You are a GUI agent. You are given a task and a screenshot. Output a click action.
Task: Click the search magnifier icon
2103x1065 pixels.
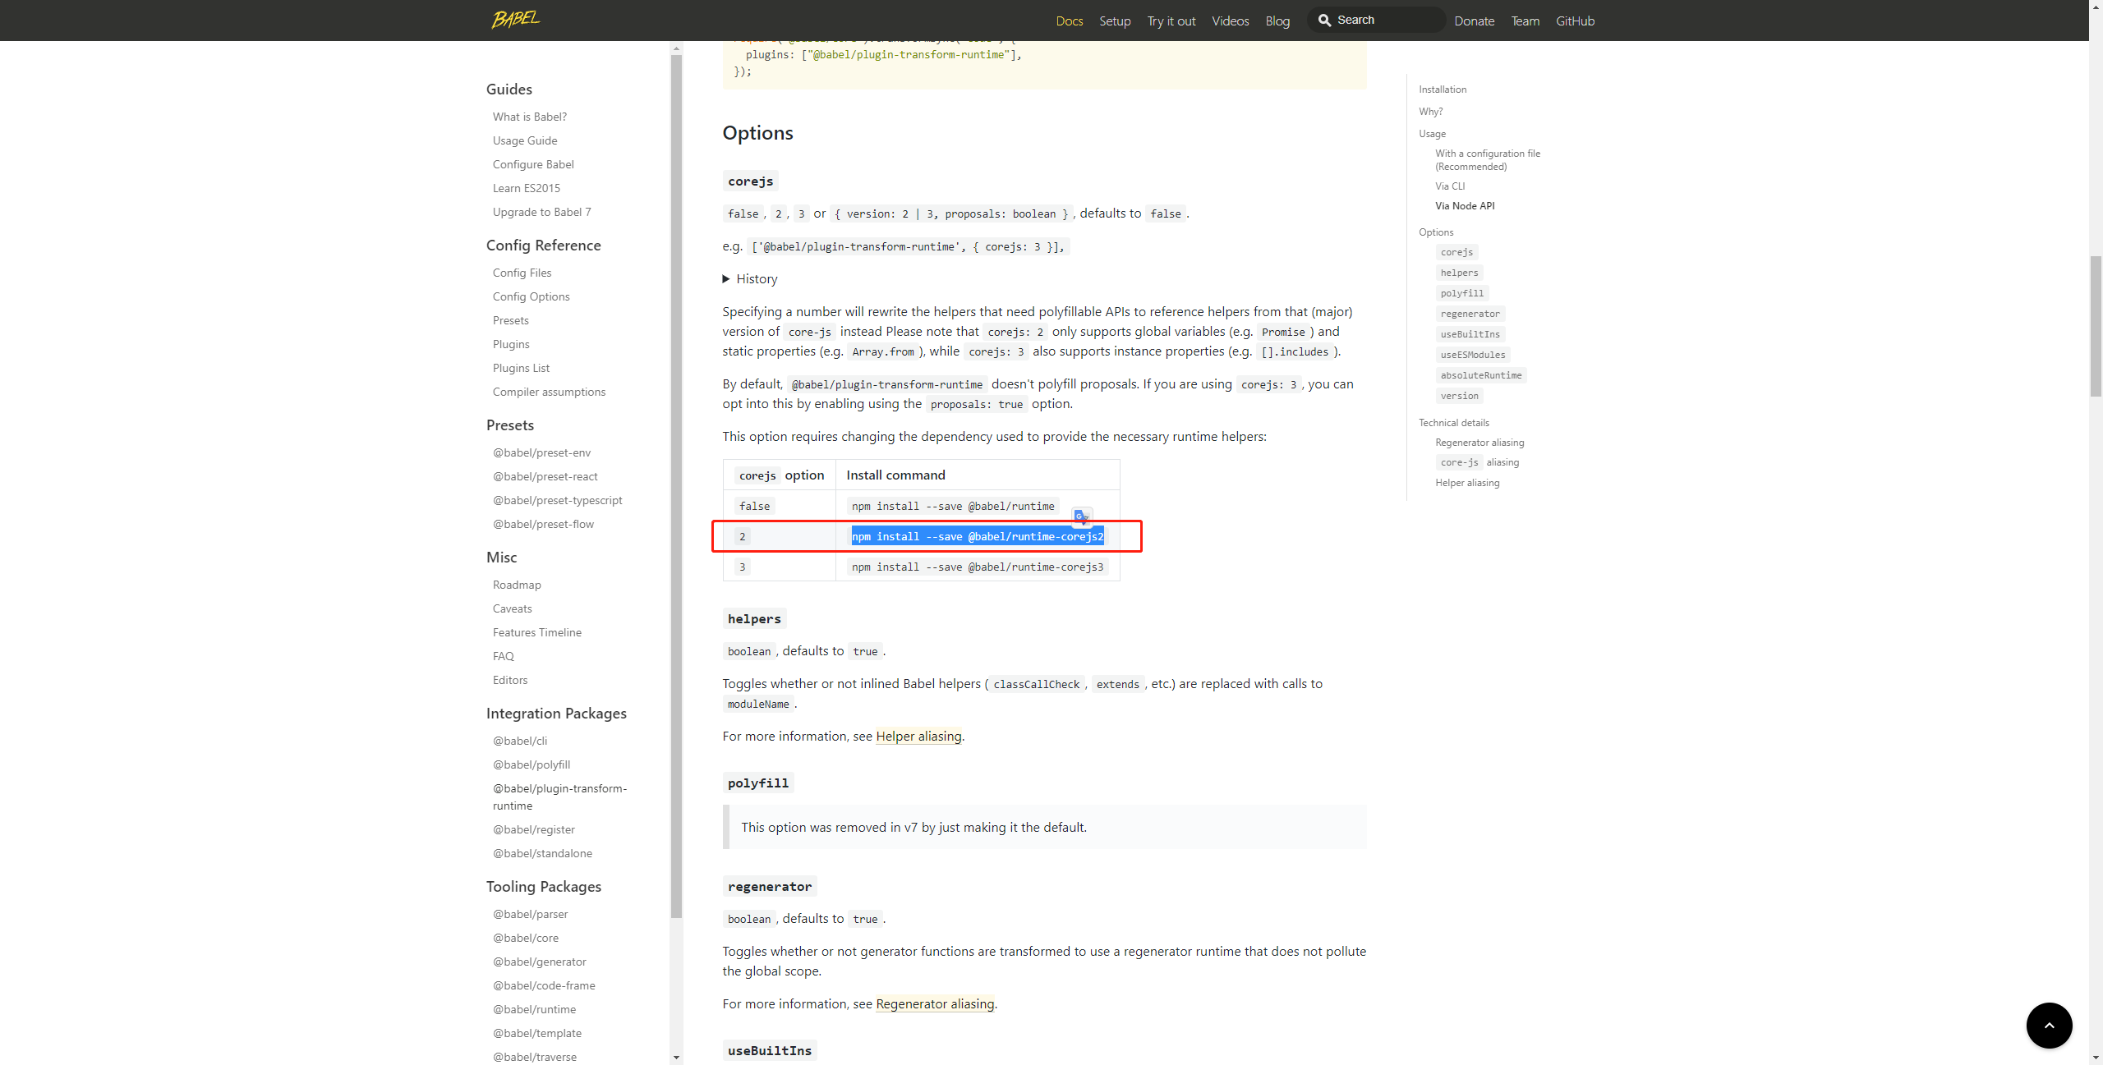[1324, 20]
